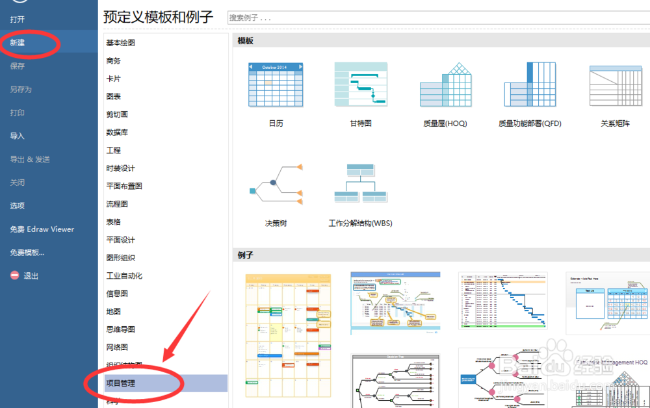The width and height of the screenshot is (650, 408).
Task: Switch to the 思维导图 category
Action: click(119, 329)
